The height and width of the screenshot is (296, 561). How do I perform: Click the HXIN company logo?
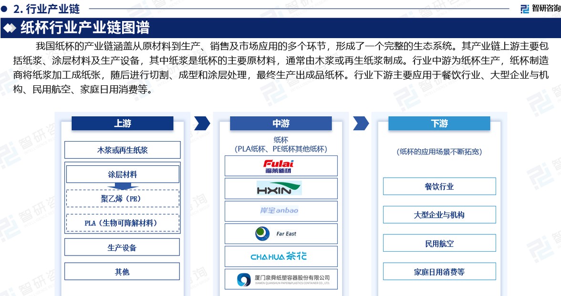(279, 188)
